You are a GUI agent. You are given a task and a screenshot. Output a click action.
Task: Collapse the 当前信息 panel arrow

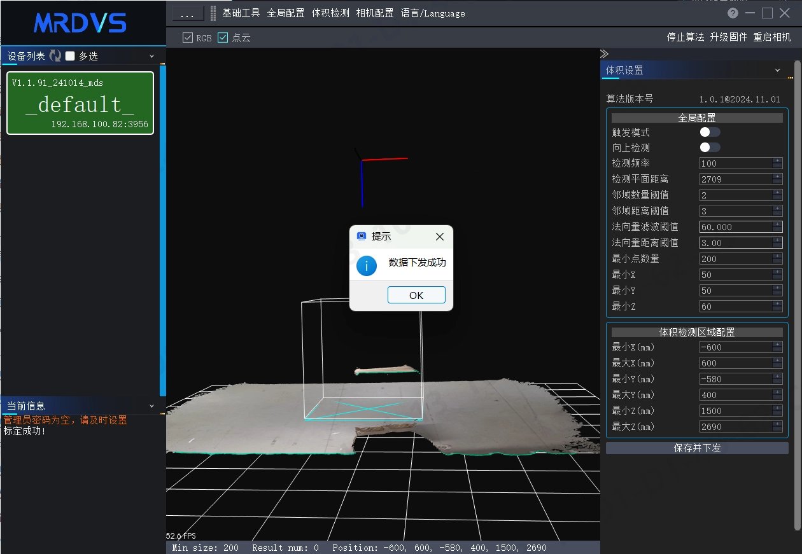pyautogui.click(x=151, y=406)
